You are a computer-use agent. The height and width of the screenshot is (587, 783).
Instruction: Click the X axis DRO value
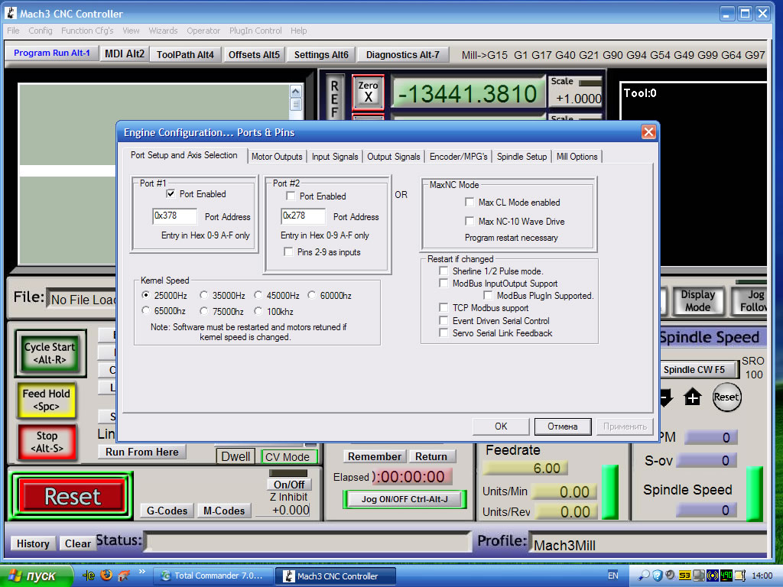[x=468, y=92]
